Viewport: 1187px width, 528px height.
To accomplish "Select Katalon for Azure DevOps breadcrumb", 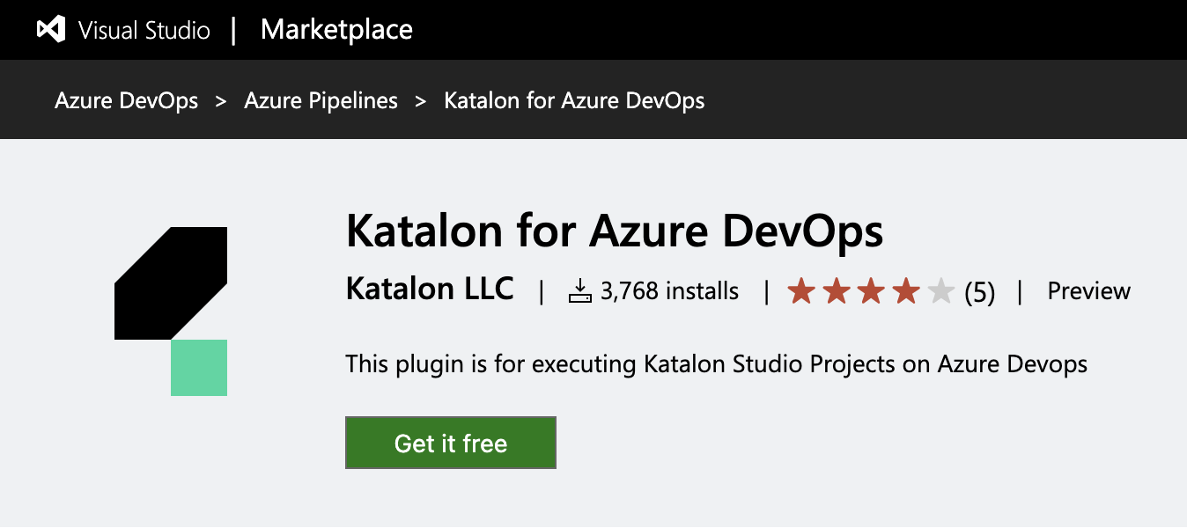I will pyautogui.click(x=574, y=101).
